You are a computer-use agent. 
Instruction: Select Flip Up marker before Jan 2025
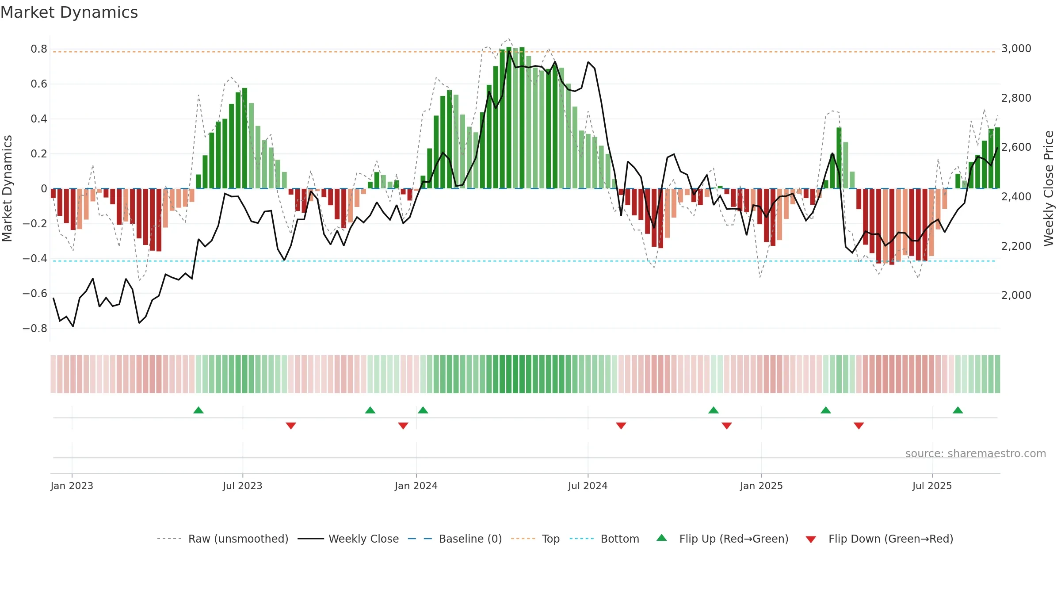714,410
